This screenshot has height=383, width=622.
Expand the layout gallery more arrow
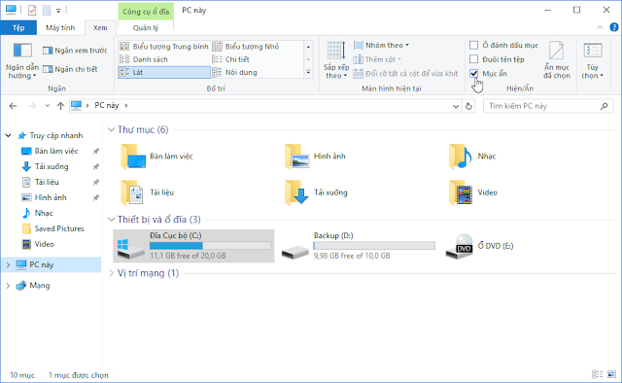[x=308, y=72]
